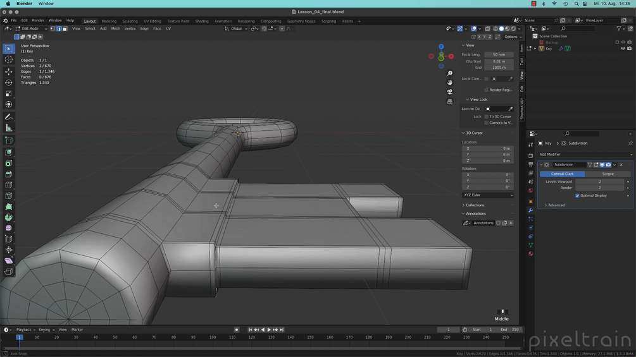Enable vertex select mode
This screenshot has width=636, height=357.
(53, 28)
